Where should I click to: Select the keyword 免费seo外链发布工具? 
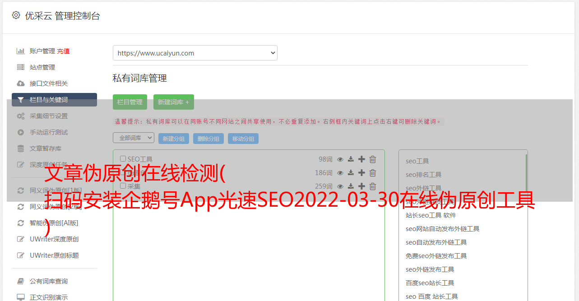[x=436, y=256]
